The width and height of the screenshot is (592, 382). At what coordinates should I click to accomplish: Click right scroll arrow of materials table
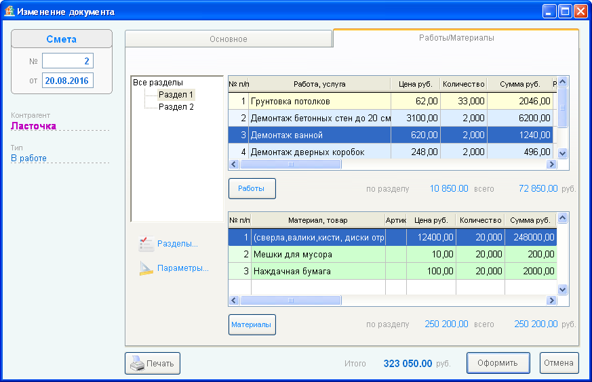click(551, 301)
